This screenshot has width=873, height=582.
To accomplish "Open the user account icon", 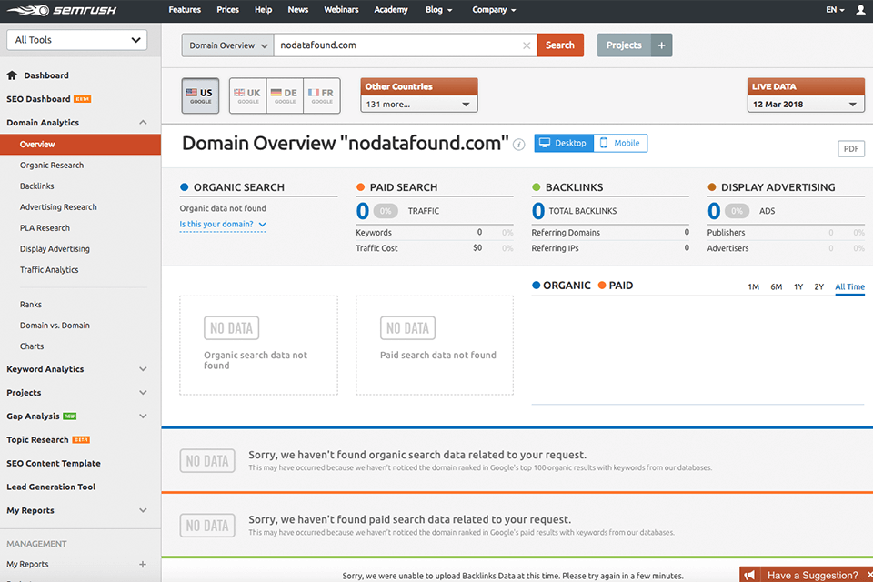I will tap(860, 10).
